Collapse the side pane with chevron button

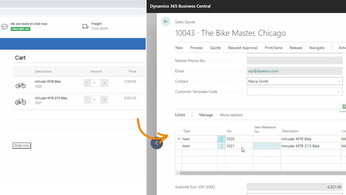(x=157, y=143)
